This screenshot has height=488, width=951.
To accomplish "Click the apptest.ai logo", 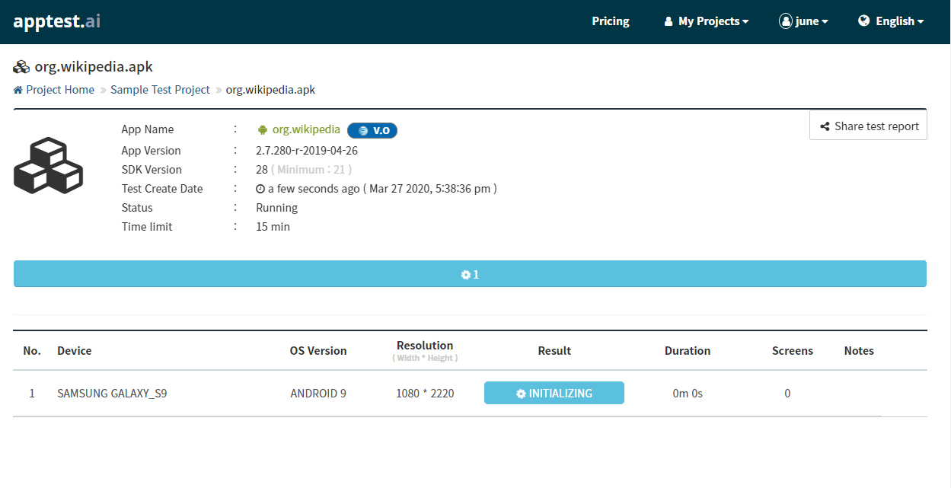I will click(x=57, y=21).
